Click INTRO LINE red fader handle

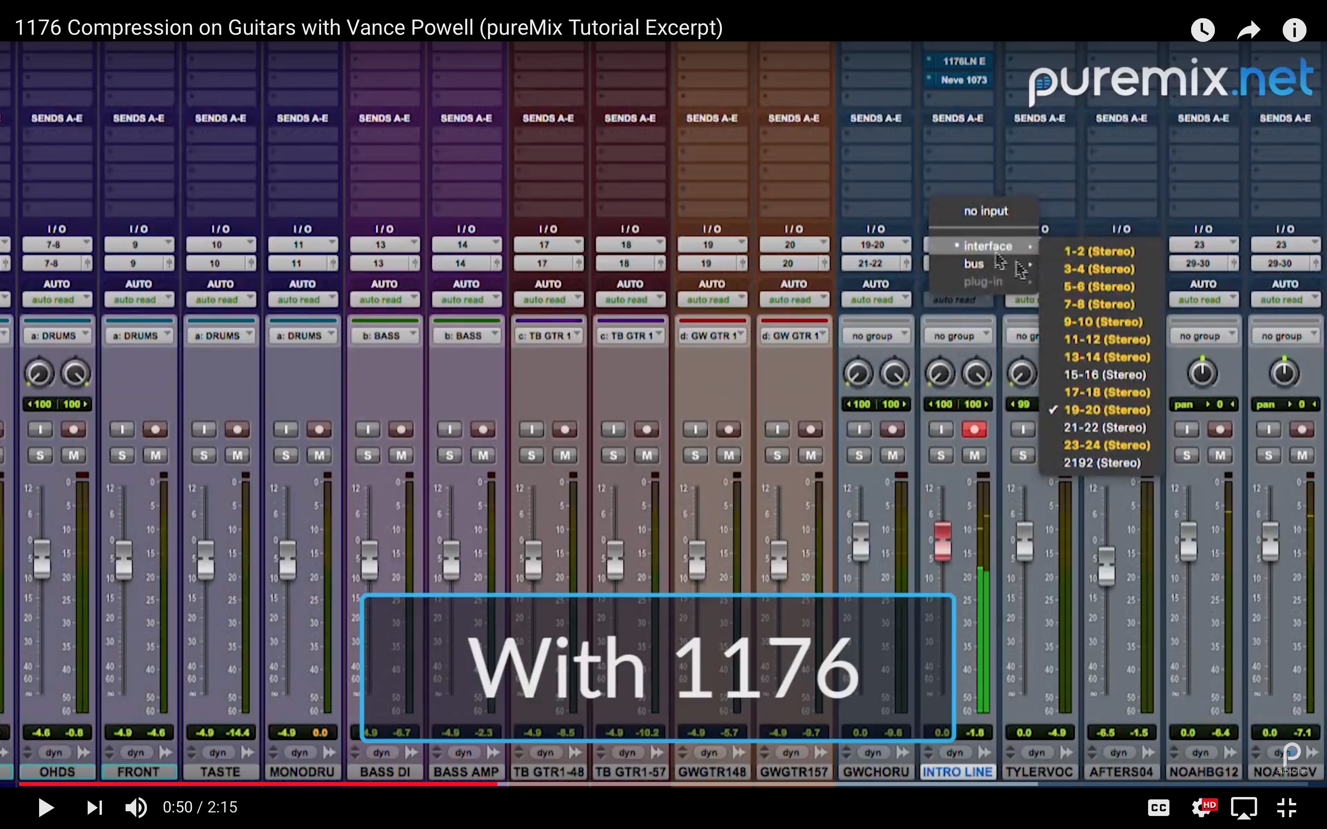943,541
